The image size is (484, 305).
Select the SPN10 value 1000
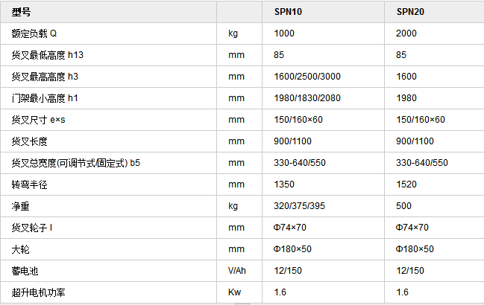[284, 33]
